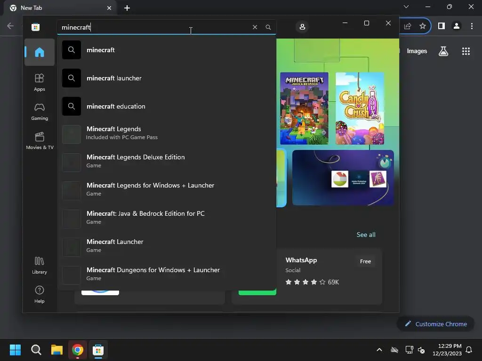482x361 pixels.
Task: Open the Gaming section in sidebar
Action: pyautogui.click(x=40, y=112)
